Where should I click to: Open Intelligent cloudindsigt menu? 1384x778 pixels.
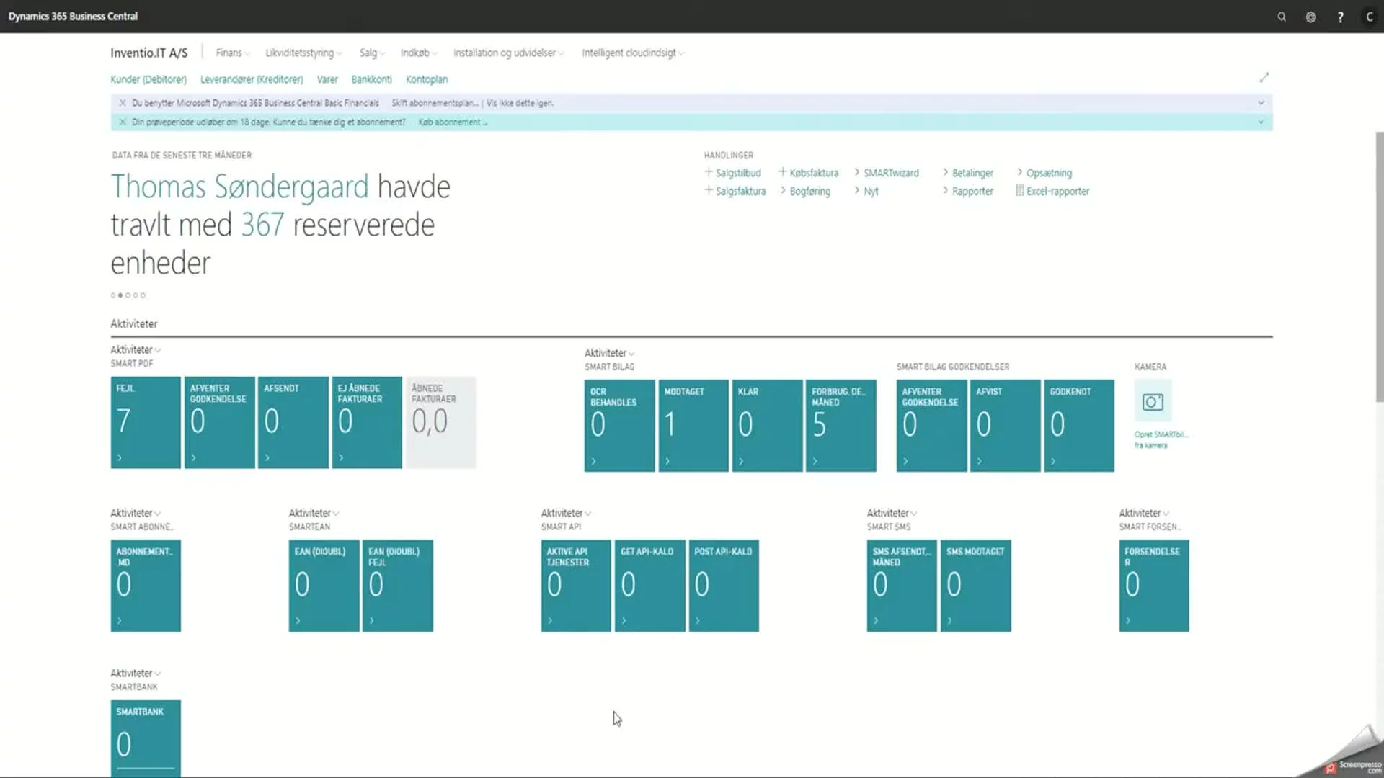coord(632,53)
